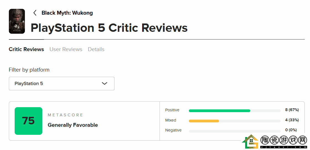Select the Positive filter label

(172, 110)
